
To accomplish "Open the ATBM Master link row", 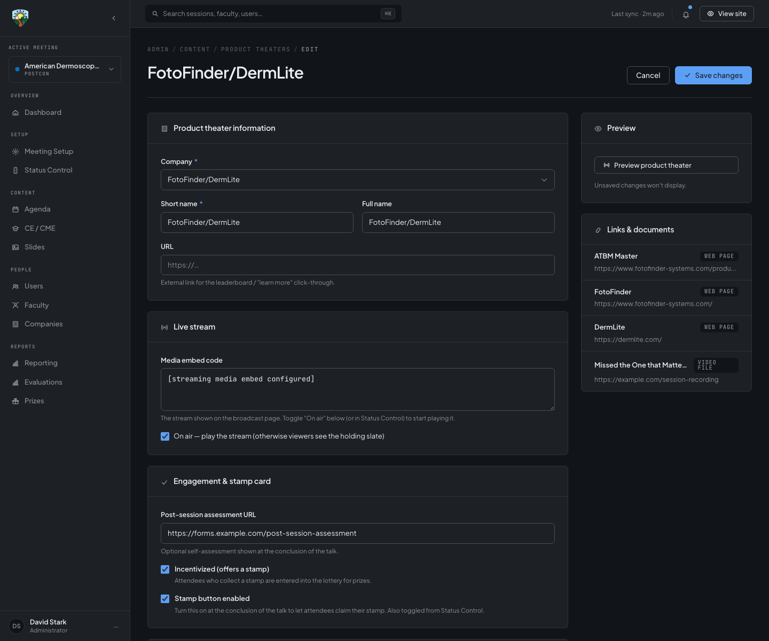I will click(x=666, y=262).
